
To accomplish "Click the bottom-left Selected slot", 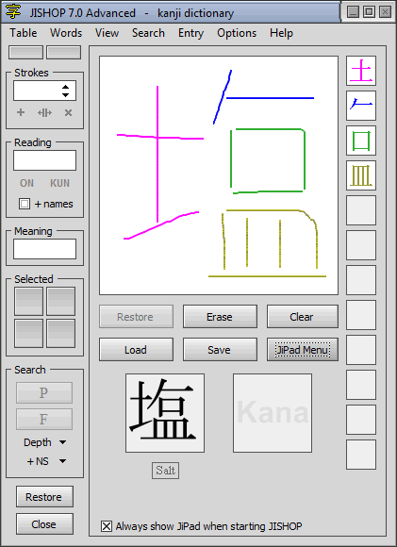I will tap(28, 333).
